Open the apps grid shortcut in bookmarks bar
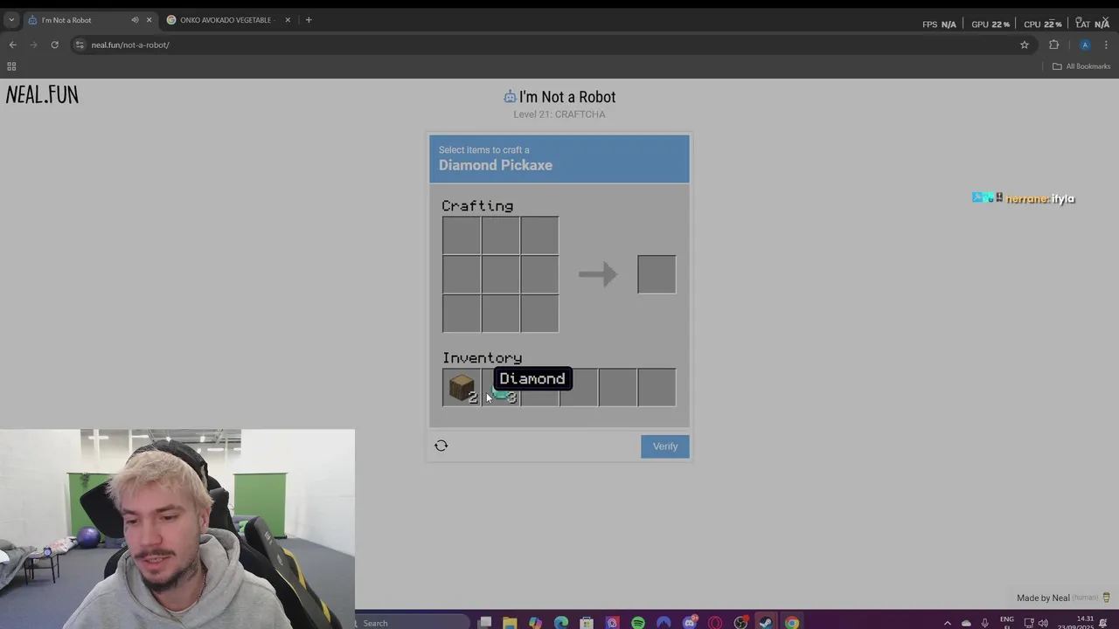The image size is (1119, 629). (x=11, y=66)
